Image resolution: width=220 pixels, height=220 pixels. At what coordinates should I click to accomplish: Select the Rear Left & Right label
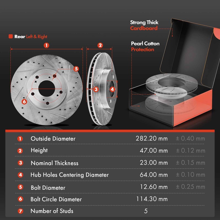[x=31, y=37]
